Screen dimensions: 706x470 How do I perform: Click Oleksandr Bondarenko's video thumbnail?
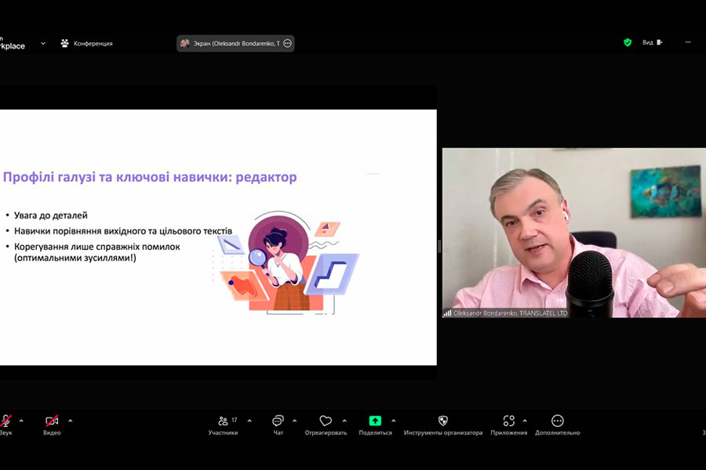(x=574, y=233)
